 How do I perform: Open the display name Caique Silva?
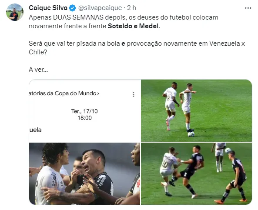click(x=48, y=8)
